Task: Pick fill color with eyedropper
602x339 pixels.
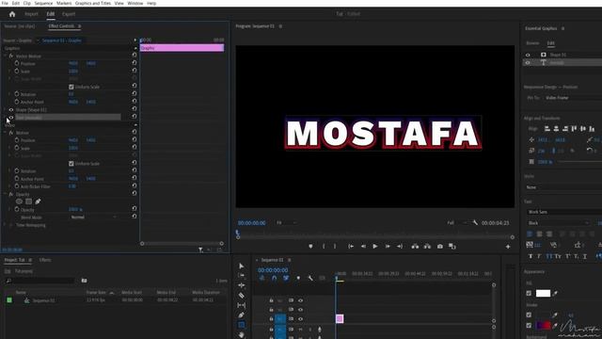Action: pos(555,293)
